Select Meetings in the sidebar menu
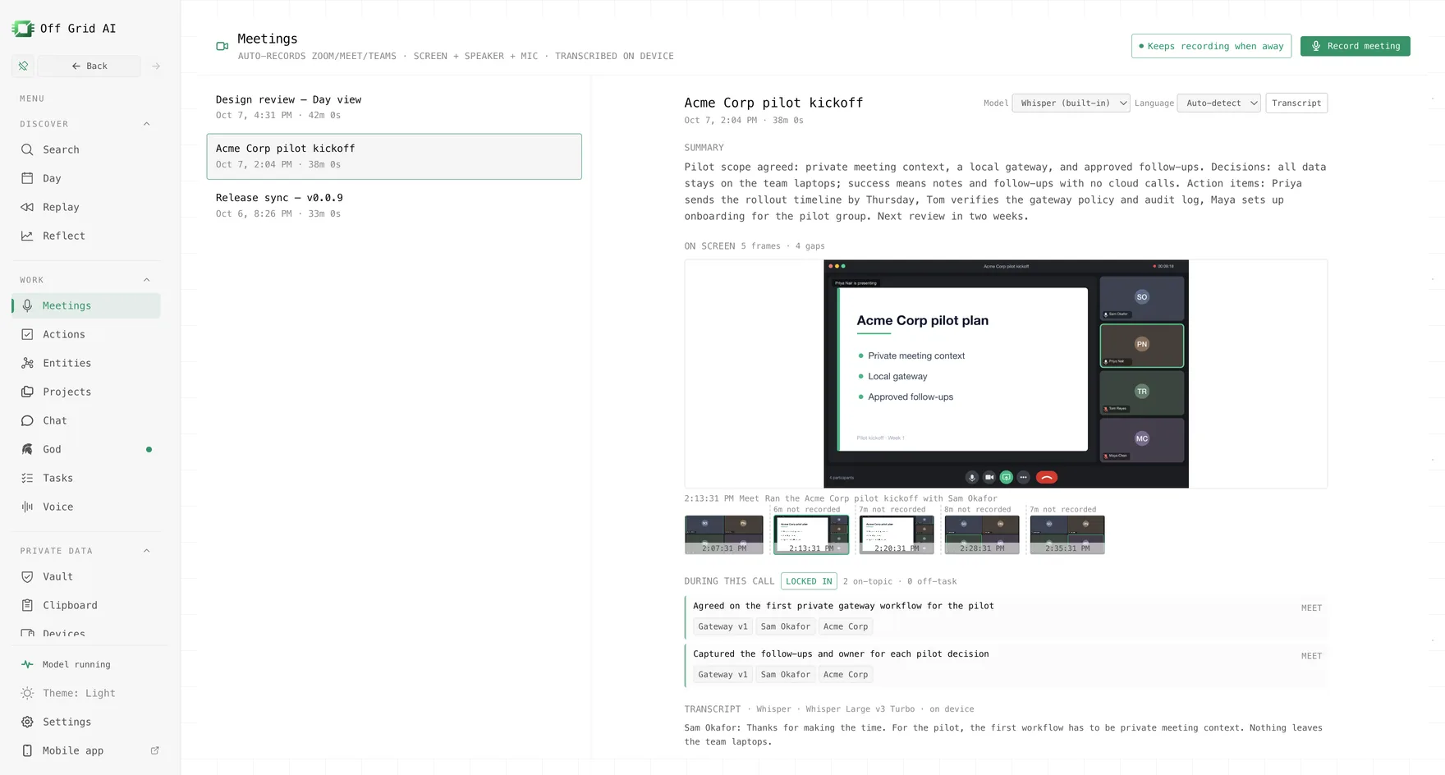This screenshot has width=1445, height=775. point(86,305)
